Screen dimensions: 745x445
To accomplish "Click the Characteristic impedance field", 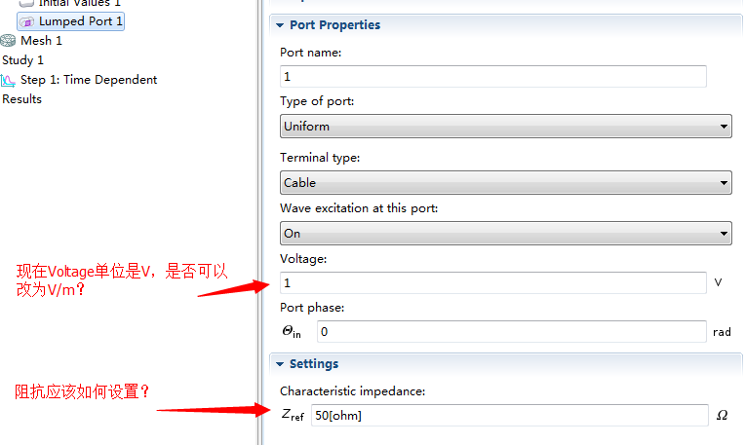I will pyautogui.click(x=509, y=416).
